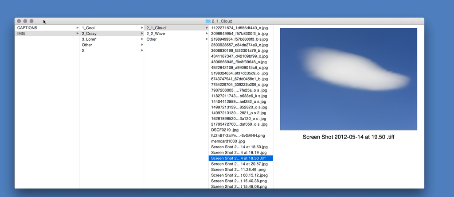Click the 2_1_Cloud window title text
The image size is (454, 197).
pos(222,21)
